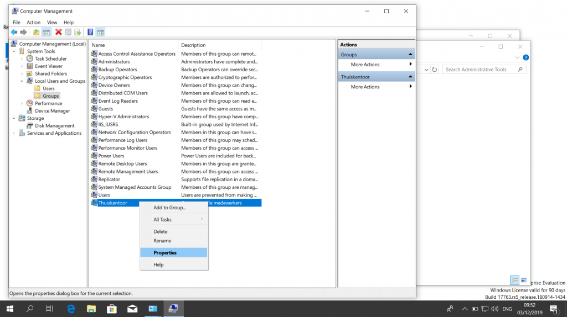Expand the Shared Folders node
The width and height of the screenshot is (567, 317).
[22, 73]
